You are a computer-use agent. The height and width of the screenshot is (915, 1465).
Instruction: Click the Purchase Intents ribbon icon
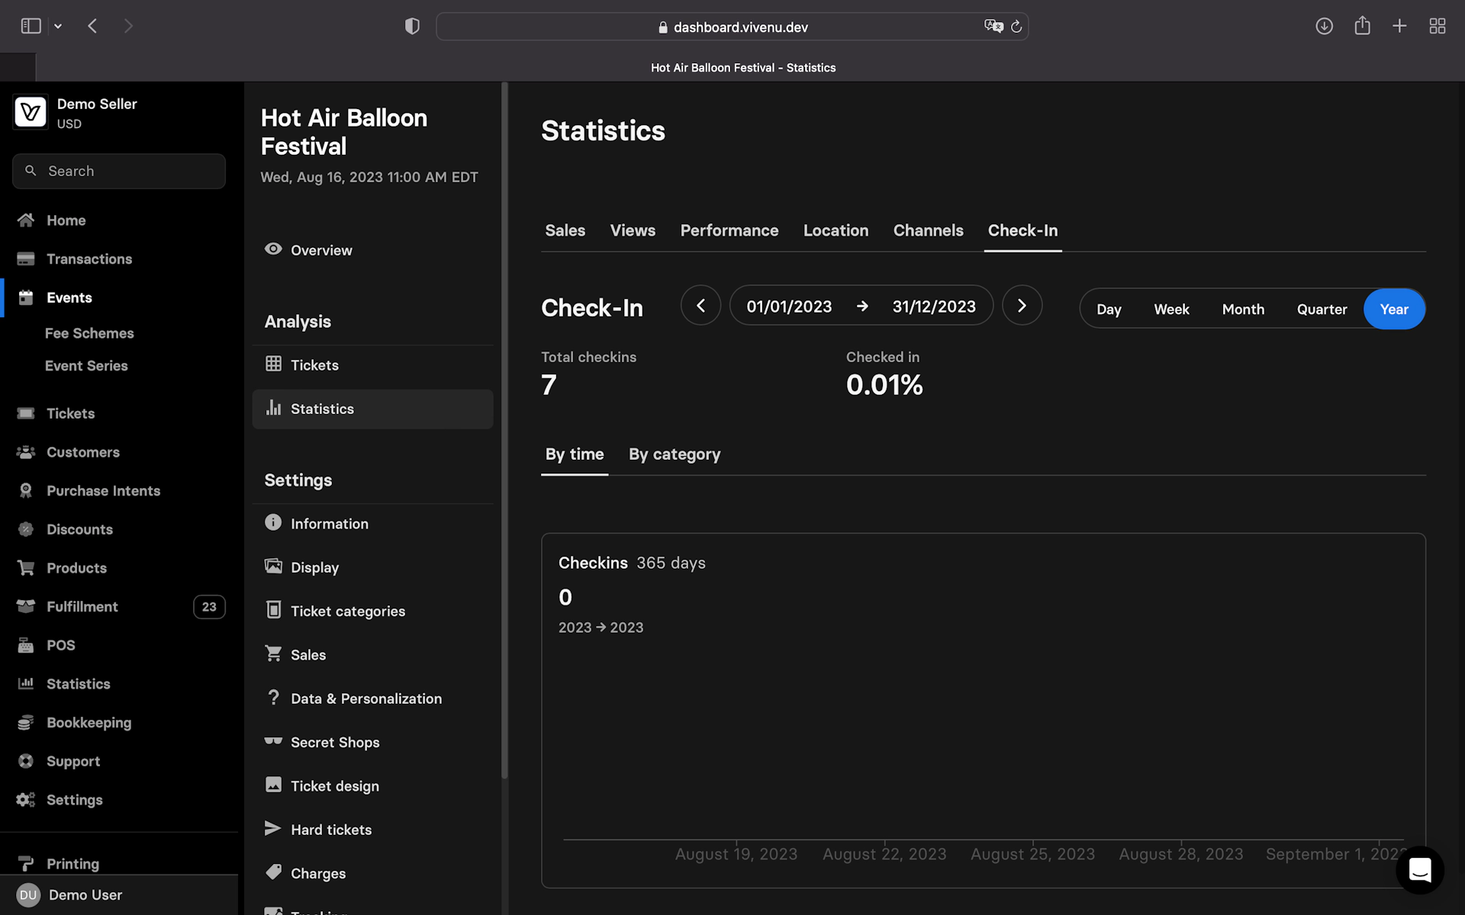(x=26, y=490)
